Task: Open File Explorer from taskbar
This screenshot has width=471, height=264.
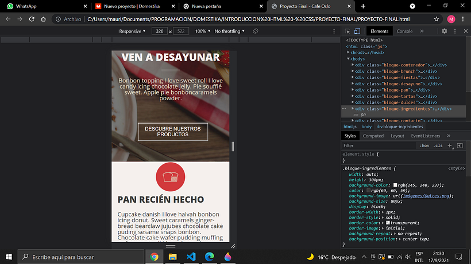Action: click(172, 257)
